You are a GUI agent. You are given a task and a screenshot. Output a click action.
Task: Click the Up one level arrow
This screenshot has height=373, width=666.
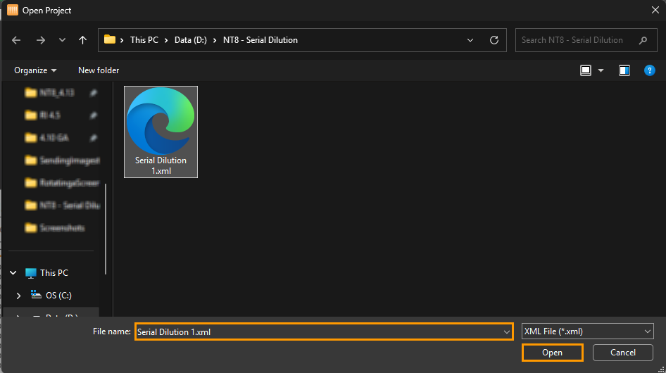[x=82, y=40]
